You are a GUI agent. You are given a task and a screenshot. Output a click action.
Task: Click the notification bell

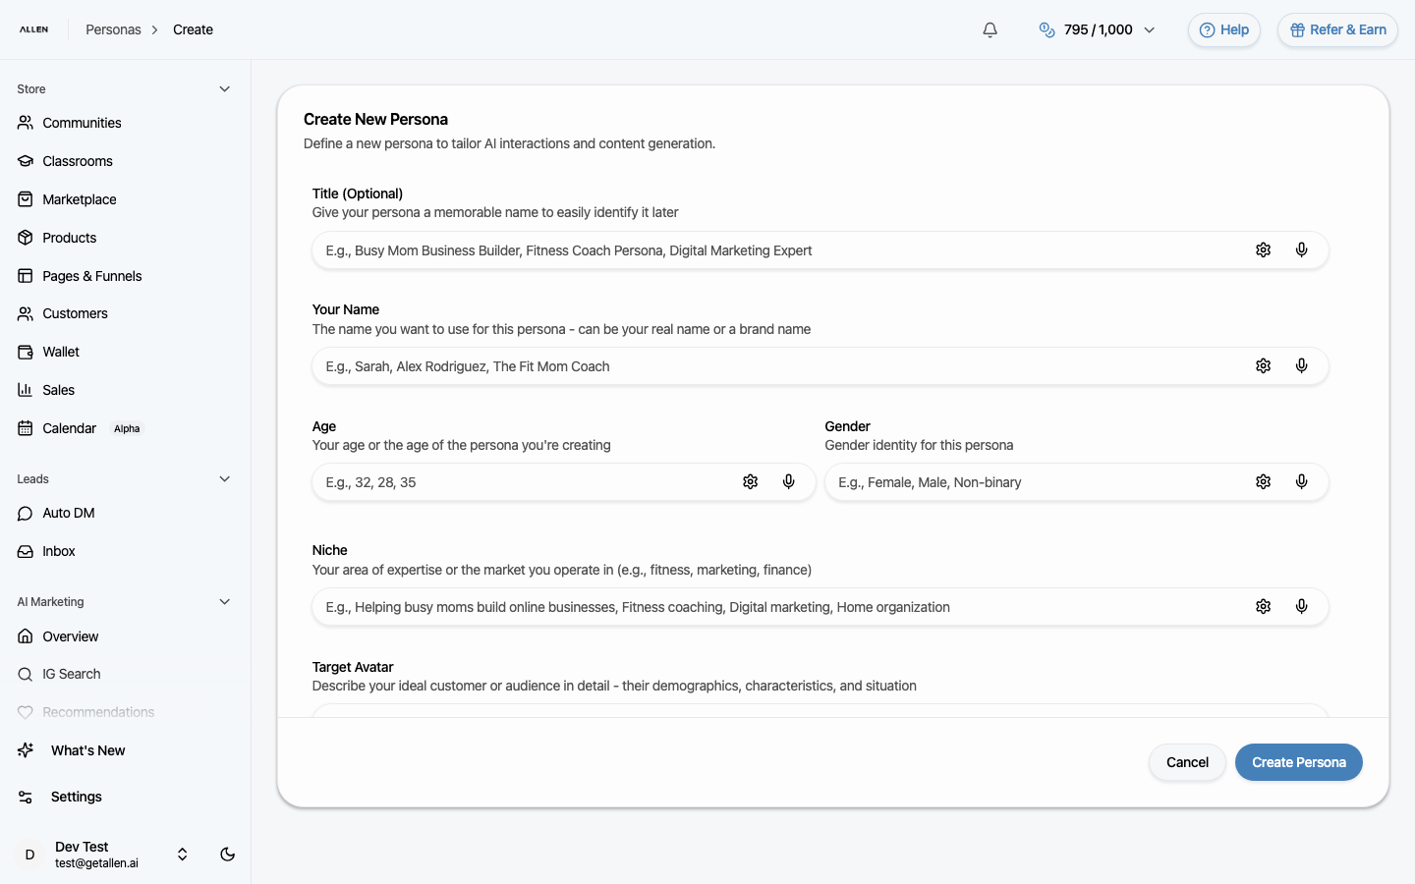pyautogui.click(x=990, y=29)
